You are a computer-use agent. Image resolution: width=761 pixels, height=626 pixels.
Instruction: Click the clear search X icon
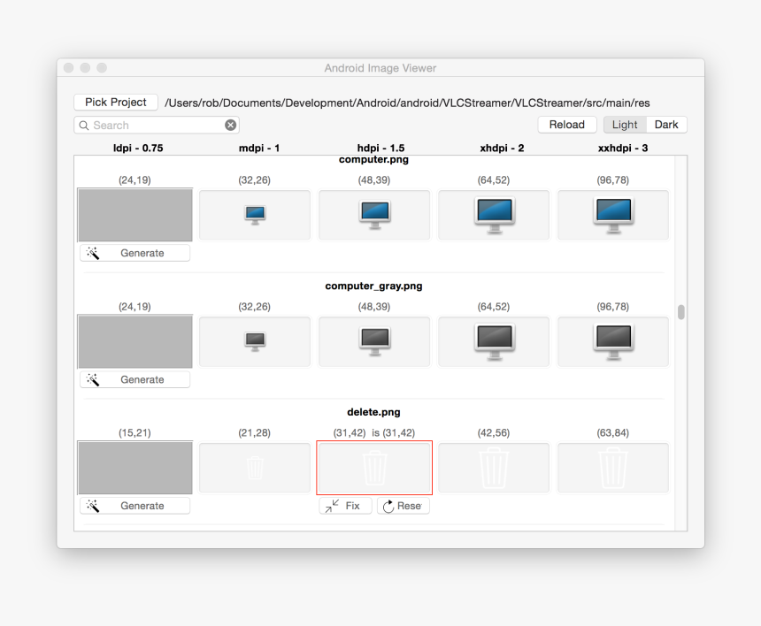click(230, 126)
